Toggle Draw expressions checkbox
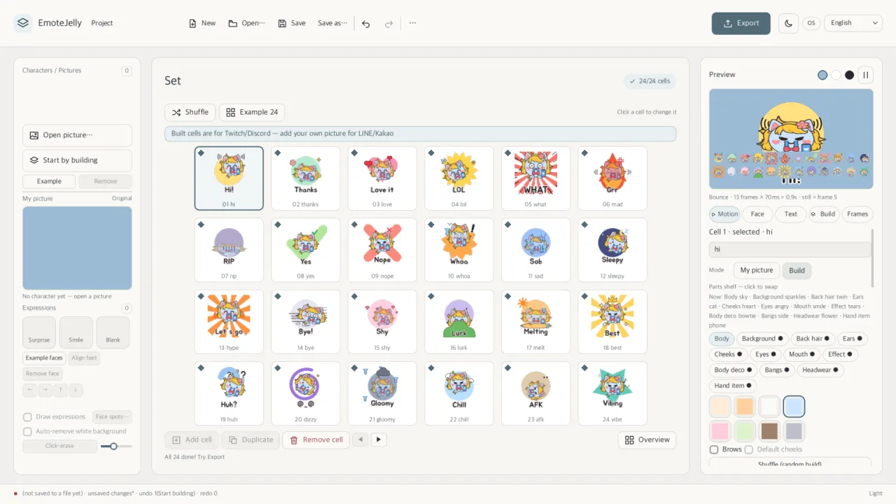Screen dimensions: 896x504 click(x=27, y=417)
